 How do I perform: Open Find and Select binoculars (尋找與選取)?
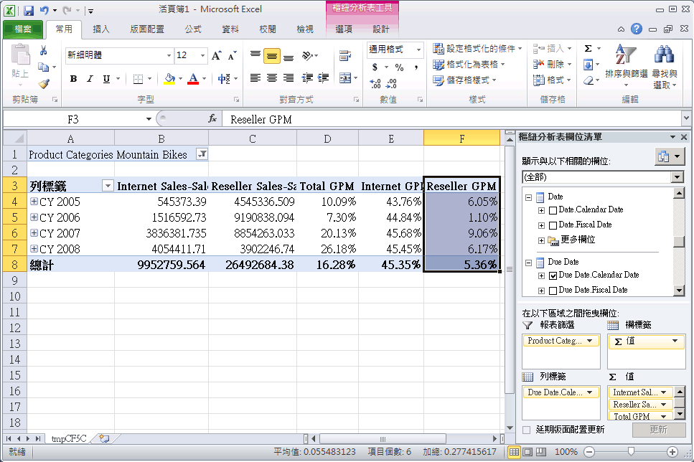coord(665,67)
